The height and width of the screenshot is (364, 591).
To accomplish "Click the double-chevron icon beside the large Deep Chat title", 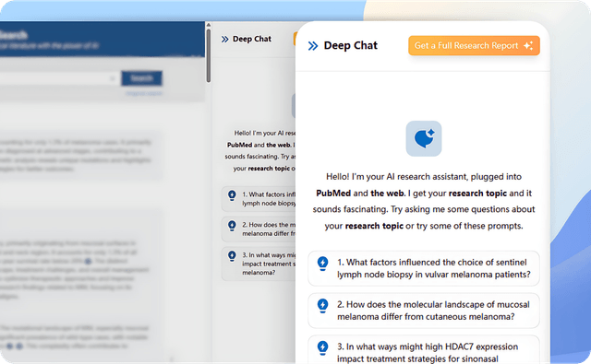I will click(313, 46).
